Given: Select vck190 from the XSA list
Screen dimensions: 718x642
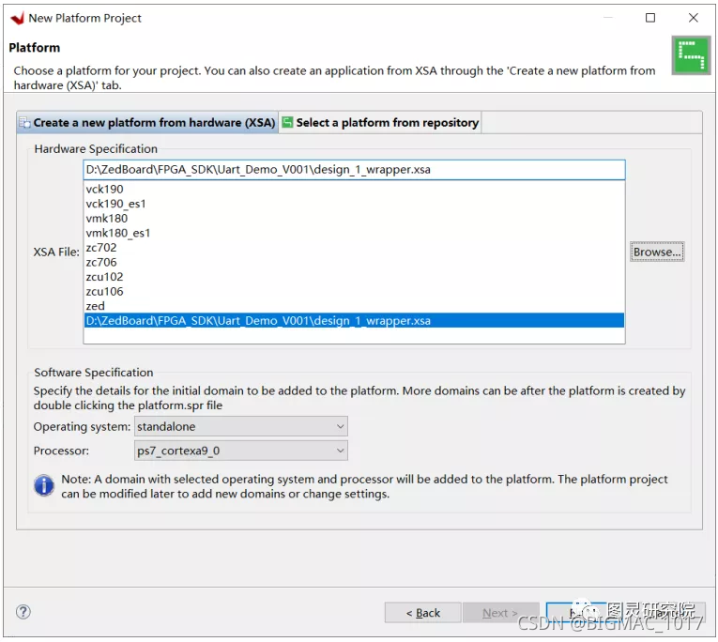Looking at the screenshot, I should pyautogui.click(x=354, y=189).
